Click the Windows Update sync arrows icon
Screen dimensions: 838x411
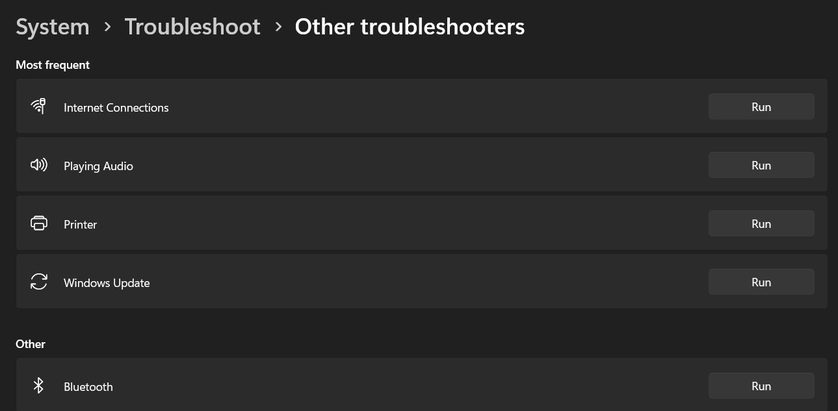point(38,282)
